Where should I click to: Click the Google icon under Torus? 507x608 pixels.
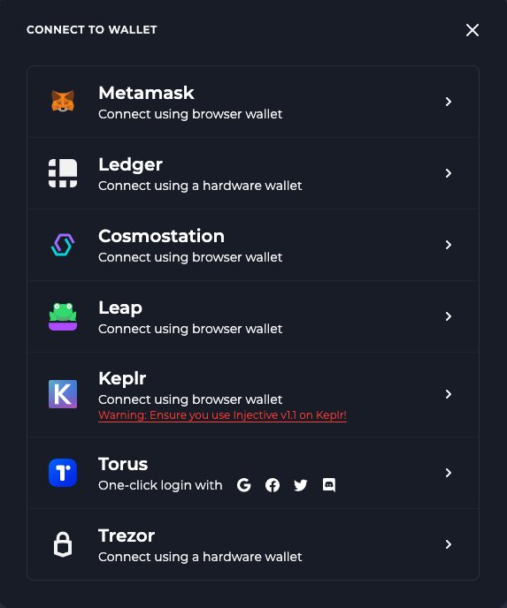(244, 485)
